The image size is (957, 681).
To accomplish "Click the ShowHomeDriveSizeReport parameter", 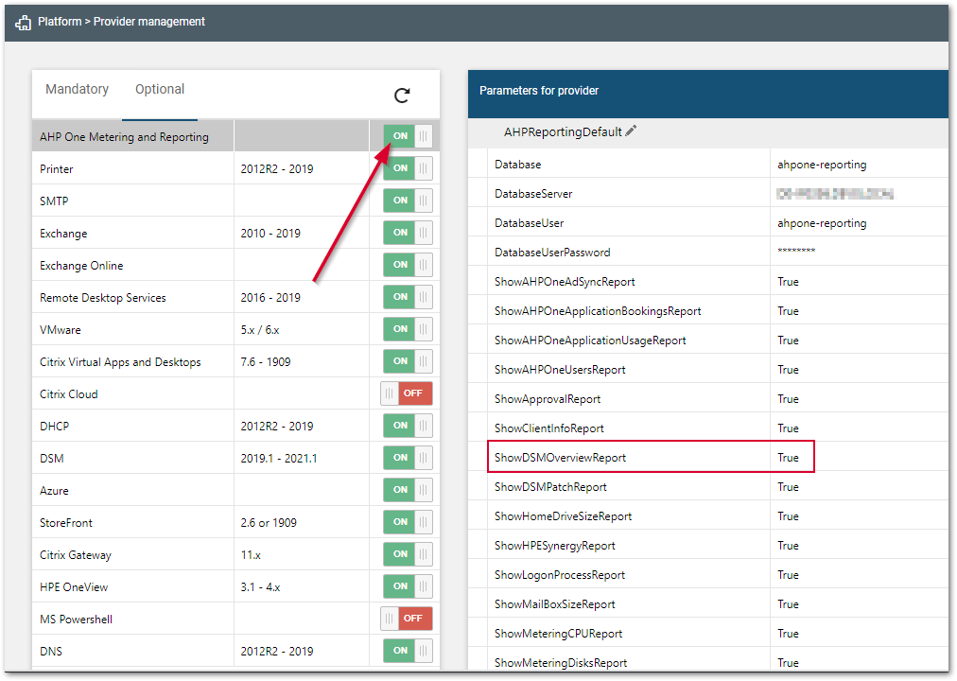I will [x=563, y=516].
